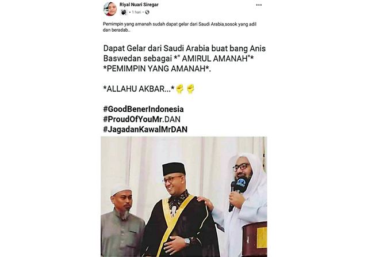The image size is (368, 257).
Task: Click the '*PEMIMPIN YANG AMANAH*' line
Action: [157, 69]
